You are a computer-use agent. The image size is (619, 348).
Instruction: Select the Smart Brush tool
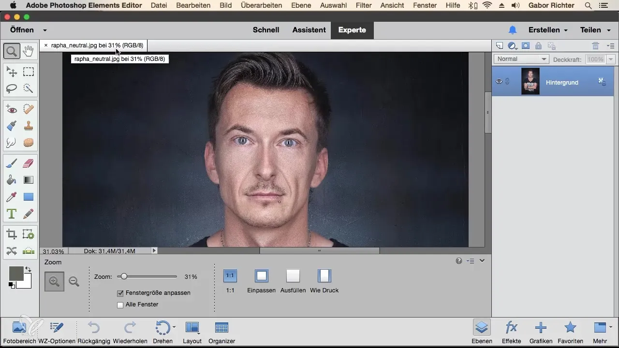(x=12, y=126)
